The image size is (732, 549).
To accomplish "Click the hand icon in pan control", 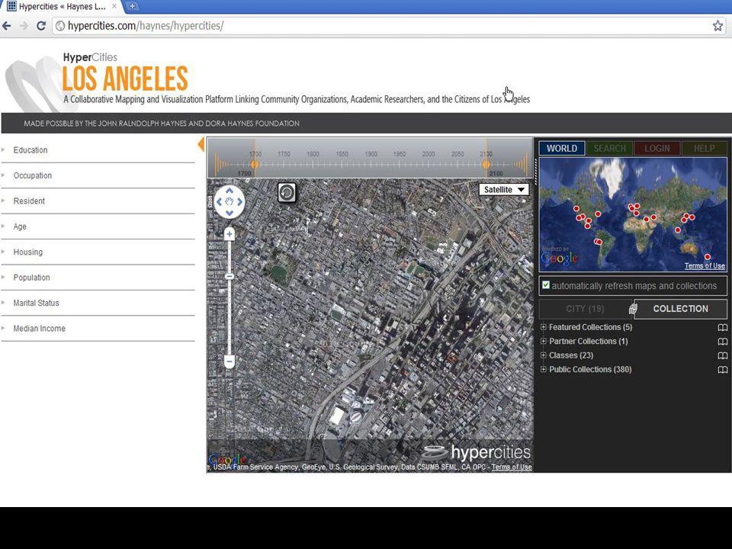I will [230, 201].
